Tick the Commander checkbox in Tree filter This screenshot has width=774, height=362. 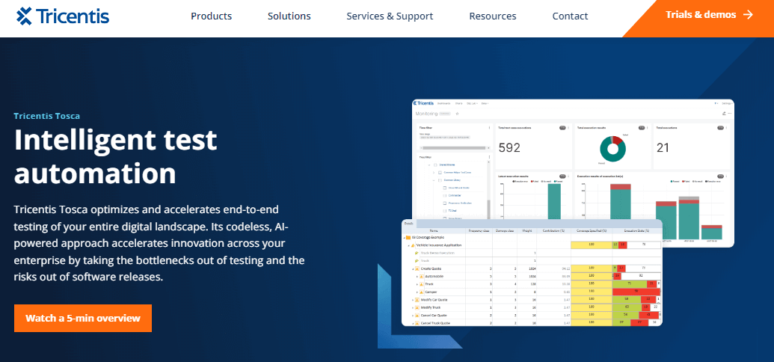(444, 195)
